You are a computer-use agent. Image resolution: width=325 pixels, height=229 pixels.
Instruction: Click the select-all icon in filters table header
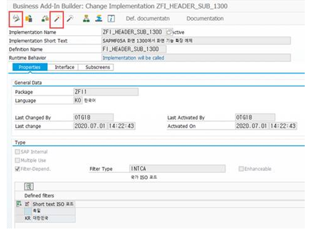(19, 204)
